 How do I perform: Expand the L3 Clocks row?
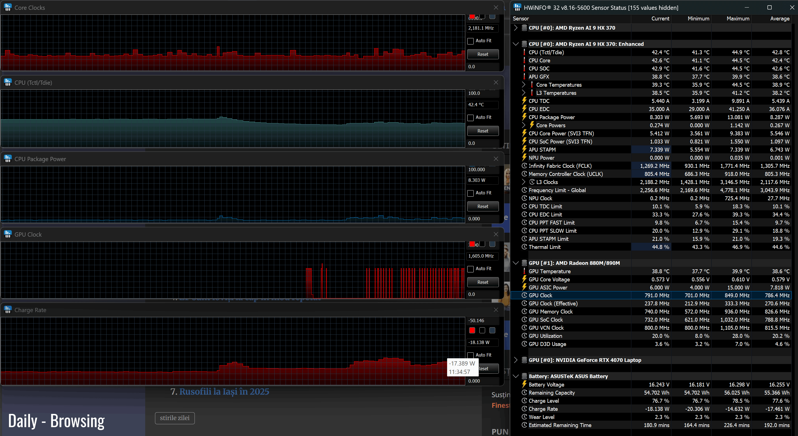[524, 182]
